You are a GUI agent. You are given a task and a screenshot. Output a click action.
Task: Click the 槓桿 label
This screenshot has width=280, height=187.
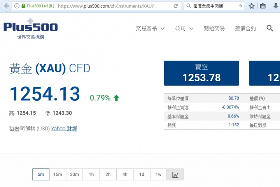(171, 125)
